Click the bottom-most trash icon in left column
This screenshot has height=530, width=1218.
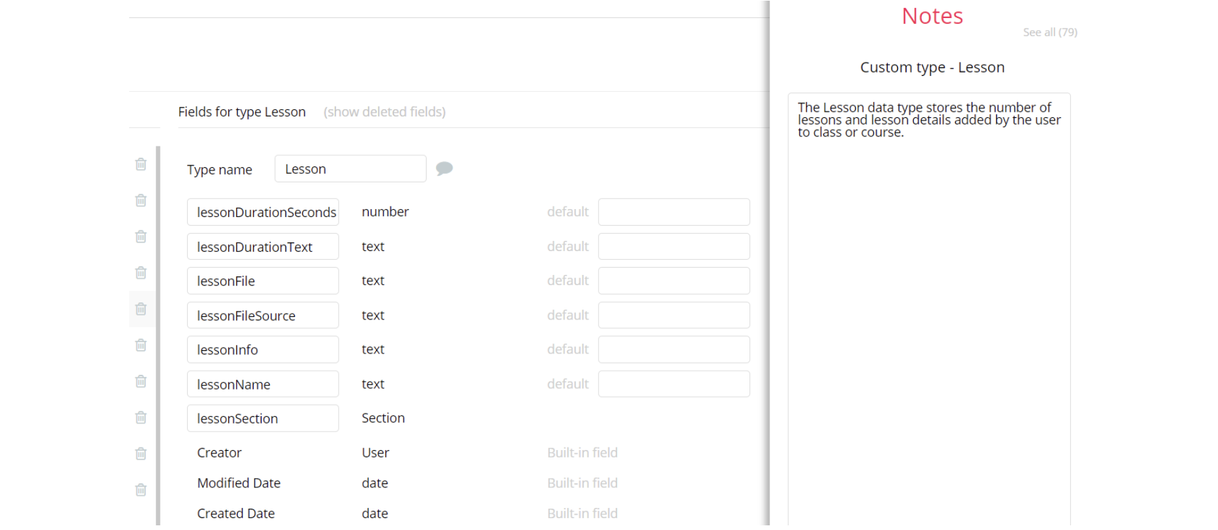(x=140, y=490)
